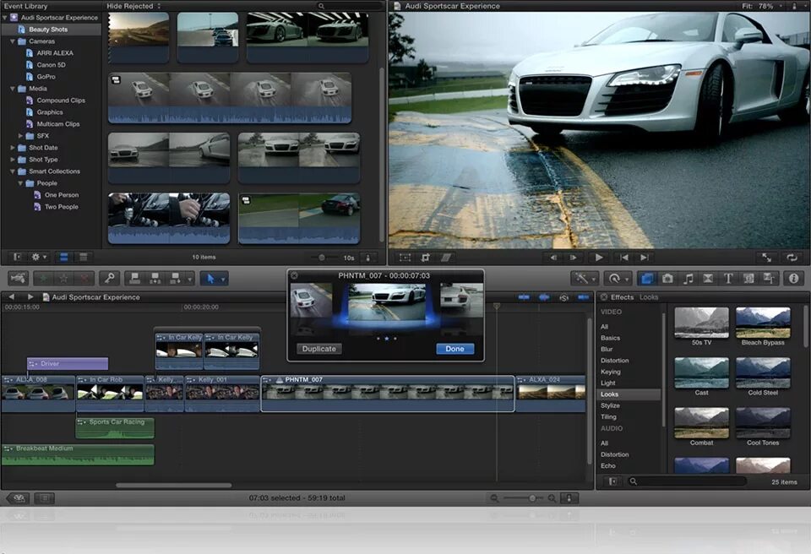Click Done in audition window
The height and width of the screenshot is (554, 811).
pyautogui.click(x=454, y=349)
